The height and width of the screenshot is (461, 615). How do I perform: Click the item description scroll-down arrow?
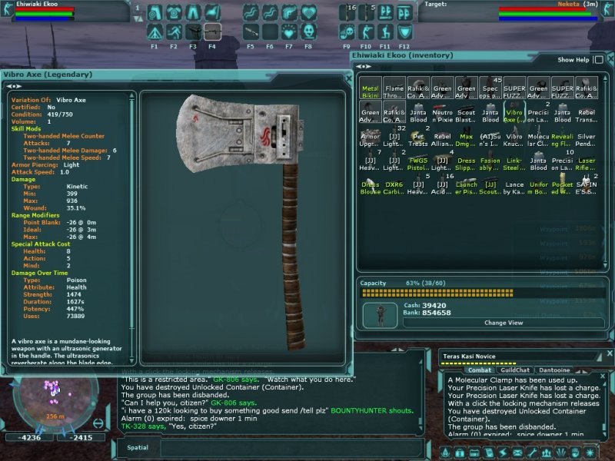132,360
